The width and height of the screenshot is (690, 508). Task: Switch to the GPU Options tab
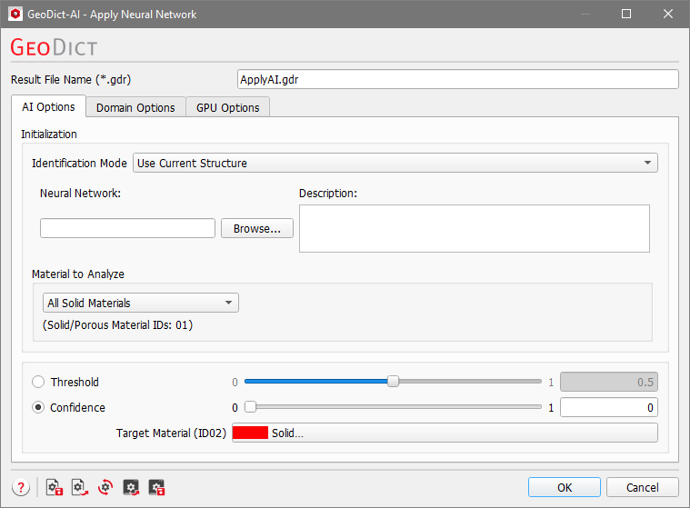point(227,107)
